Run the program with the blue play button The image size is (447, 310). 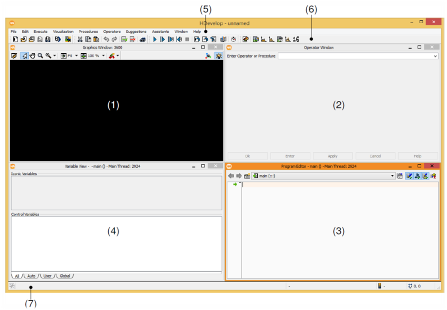pos(155,39)
